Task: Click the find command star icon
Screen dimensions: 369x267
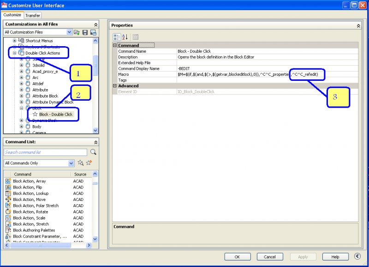Action: click(80, 163)
